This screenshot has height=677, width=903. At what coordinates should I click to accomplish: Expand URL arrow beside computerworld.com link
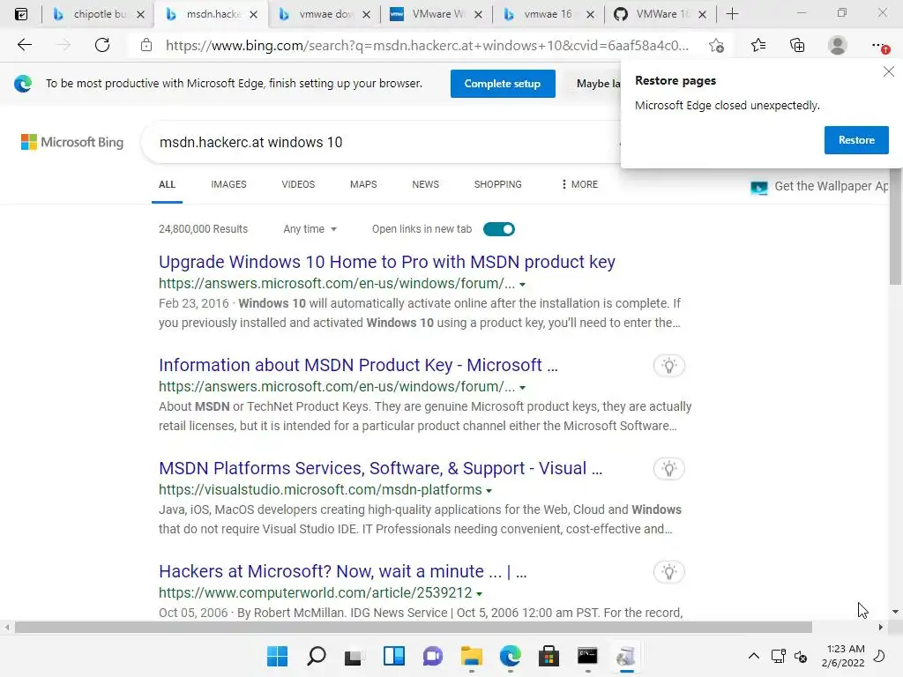pyautogui.click(x=479, y=593)
